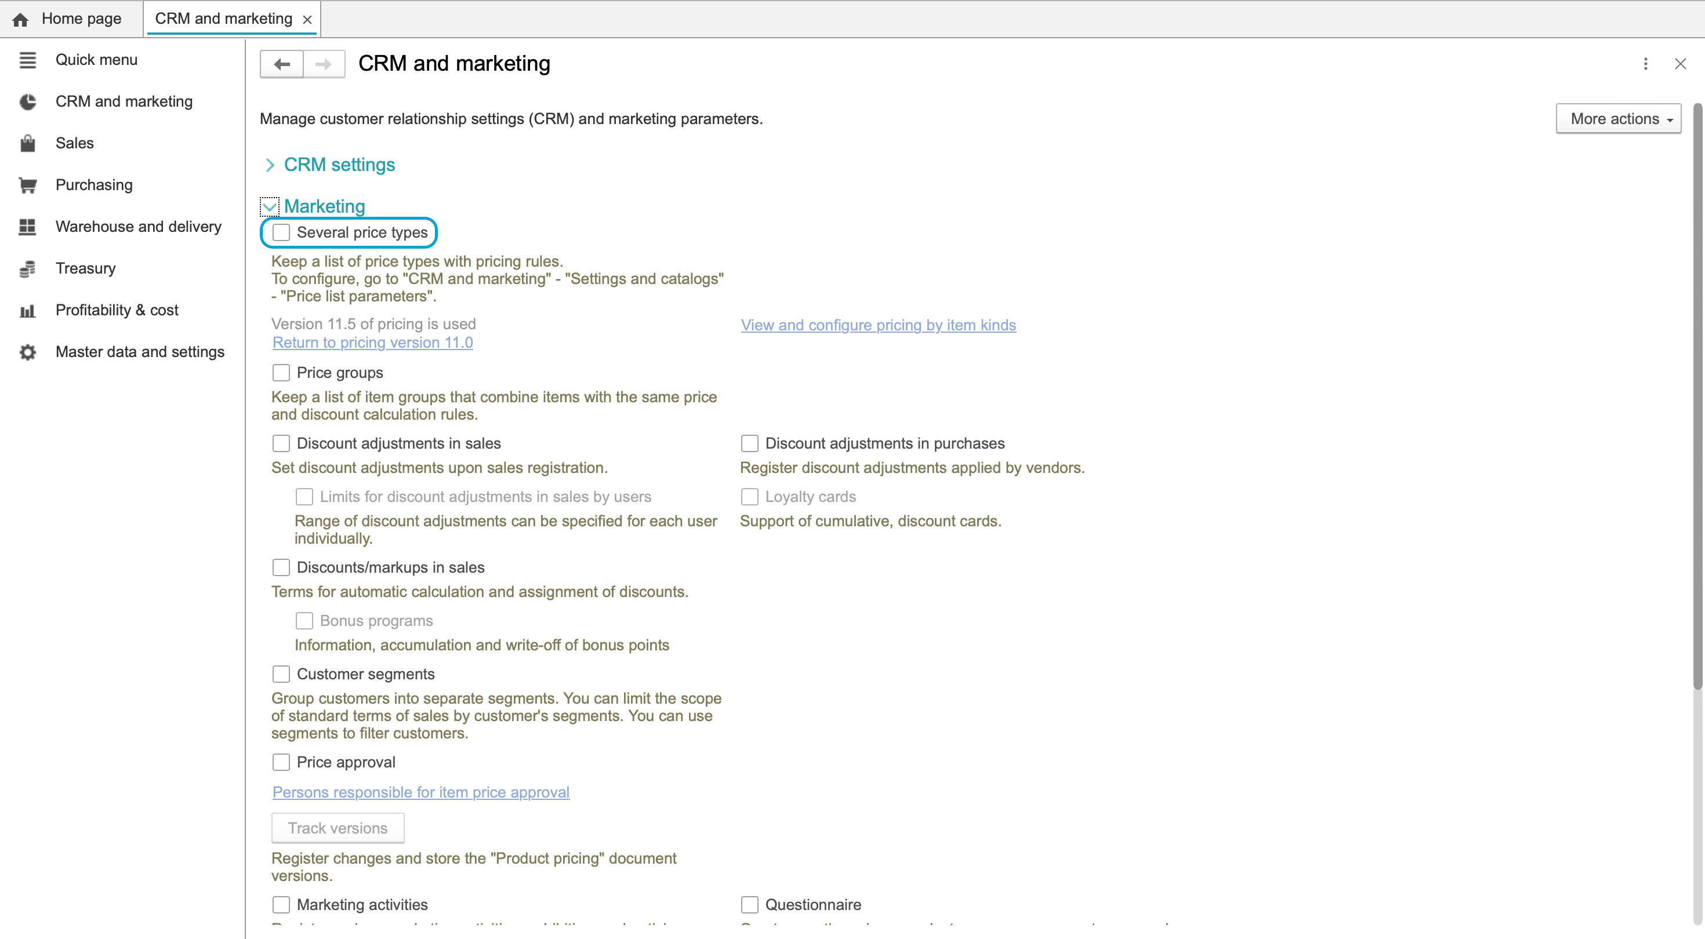Enable Discount adjustments in sales

pyautogui.click(x=281, y=443)
